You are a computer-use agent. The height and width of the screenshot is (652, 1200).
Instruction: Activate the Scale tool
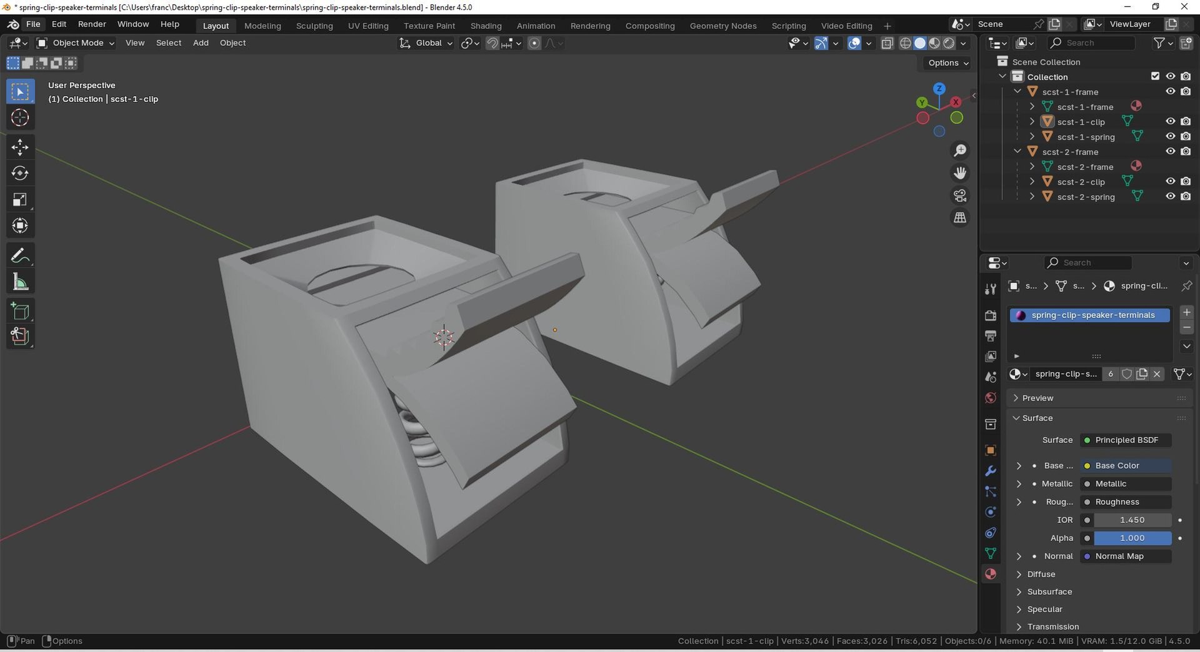(20, 199)
